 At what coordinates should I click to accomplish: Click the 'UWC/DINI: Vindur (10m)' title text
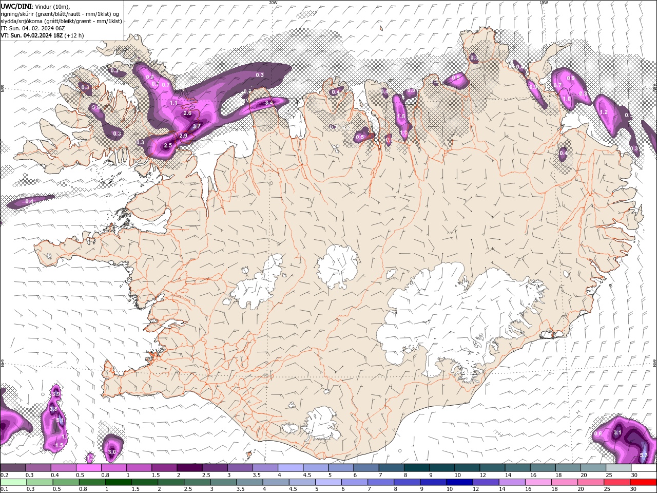point(35,6)
